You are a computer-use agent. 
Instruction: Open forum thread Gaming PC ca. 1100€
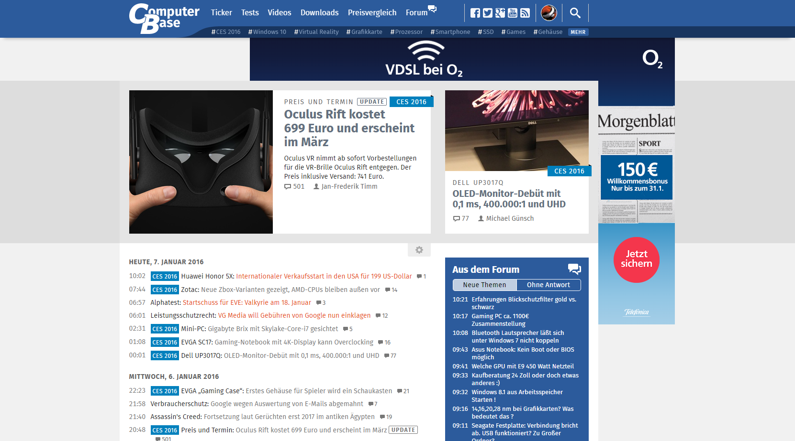[500, 320]
